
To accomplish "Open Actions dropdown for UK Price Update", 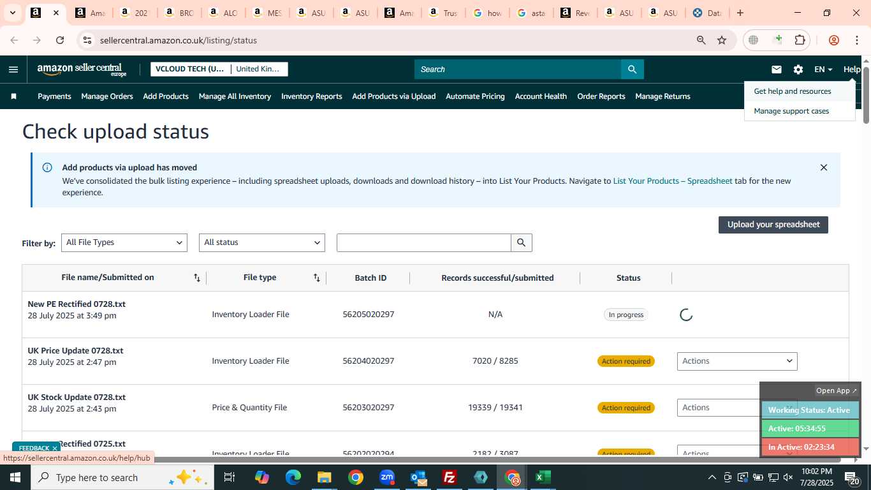I will [x=737, y=361].
